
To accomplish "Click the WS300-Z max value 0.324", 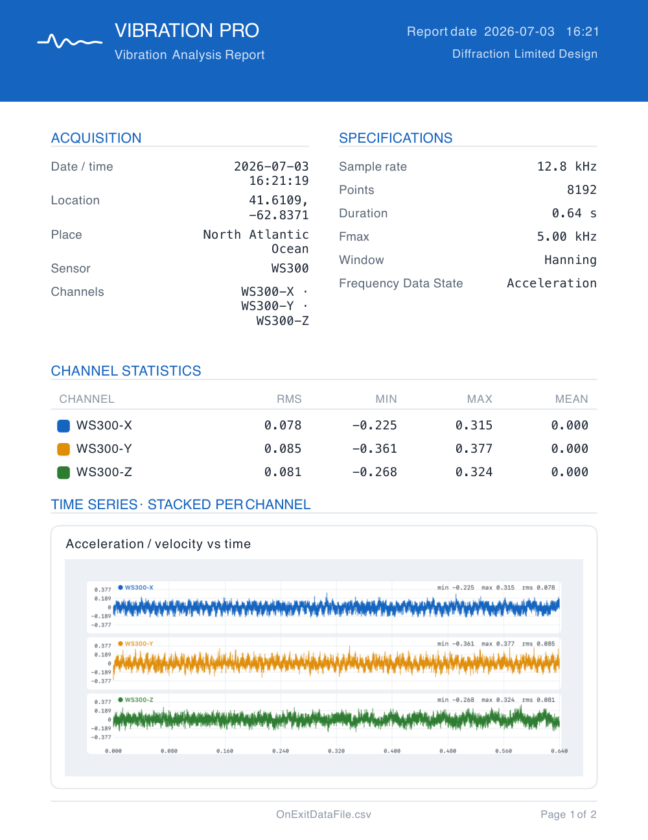I will pyautogui.click(x=474, y=472).
